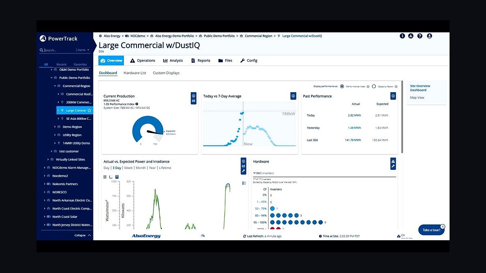Favorite the Large Commercial site via star
This screenshot has width=486, height=273.
point(89,110)
